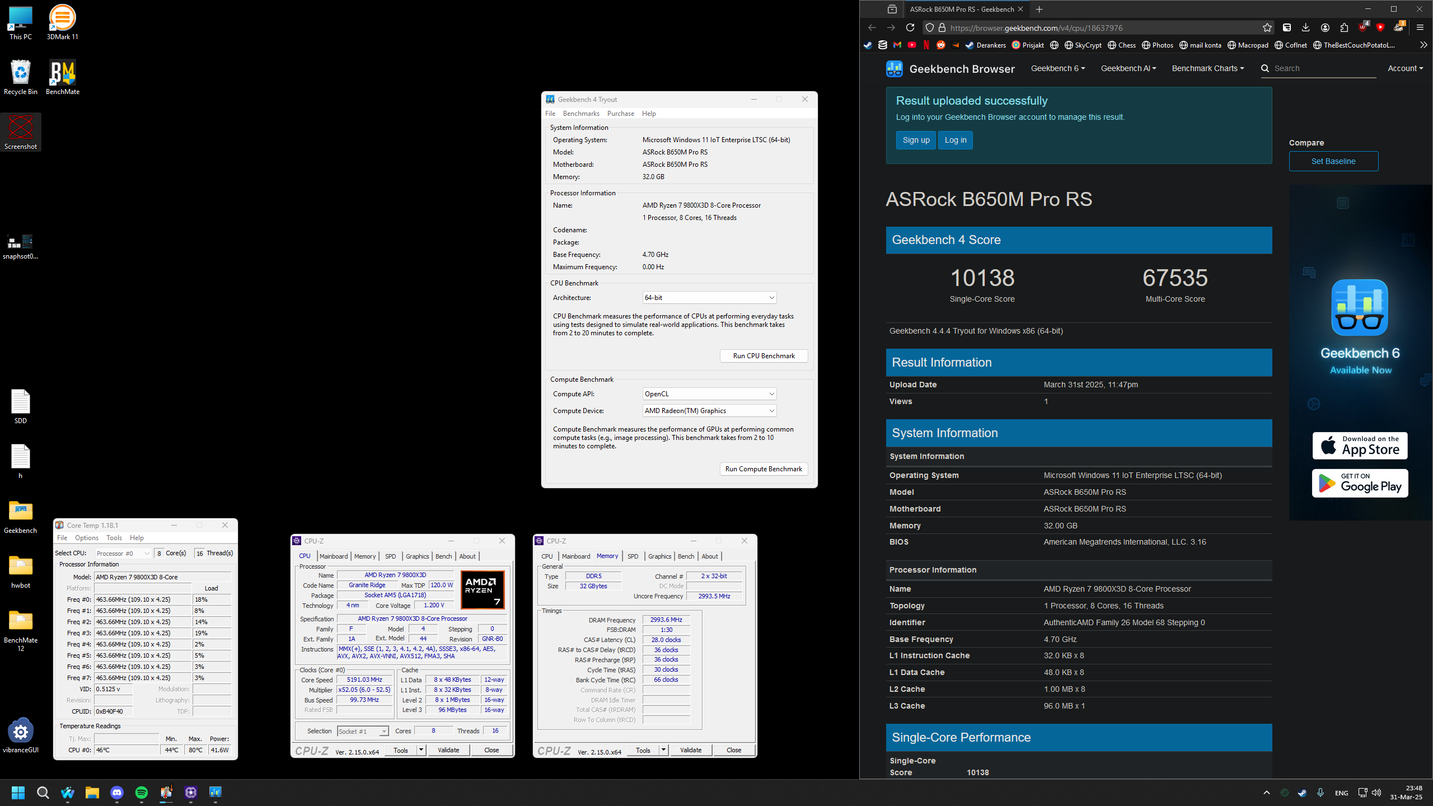This screenshot has height=806, width=1433.
Task: Select the BenchMate desktop shortcut
Action: tap(62, 78)
